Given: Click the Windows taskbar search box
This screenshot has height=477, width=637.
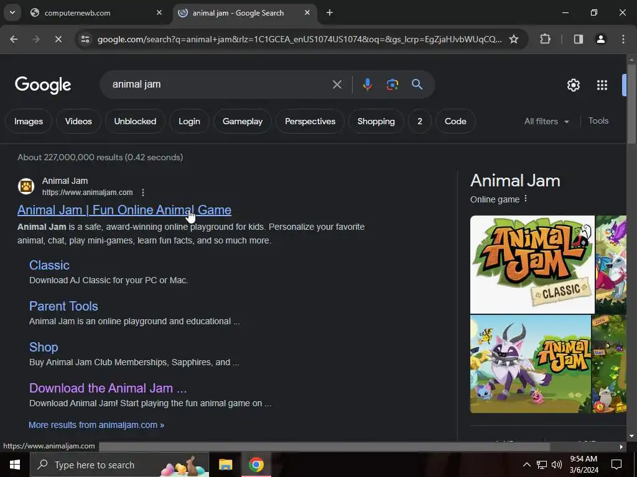Looking at the screenshot, I should pos(119,465).
